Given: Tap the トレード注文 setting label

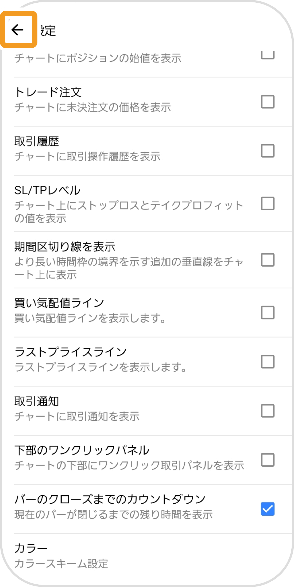Looking at the screenshot, I should pos(48,92).
